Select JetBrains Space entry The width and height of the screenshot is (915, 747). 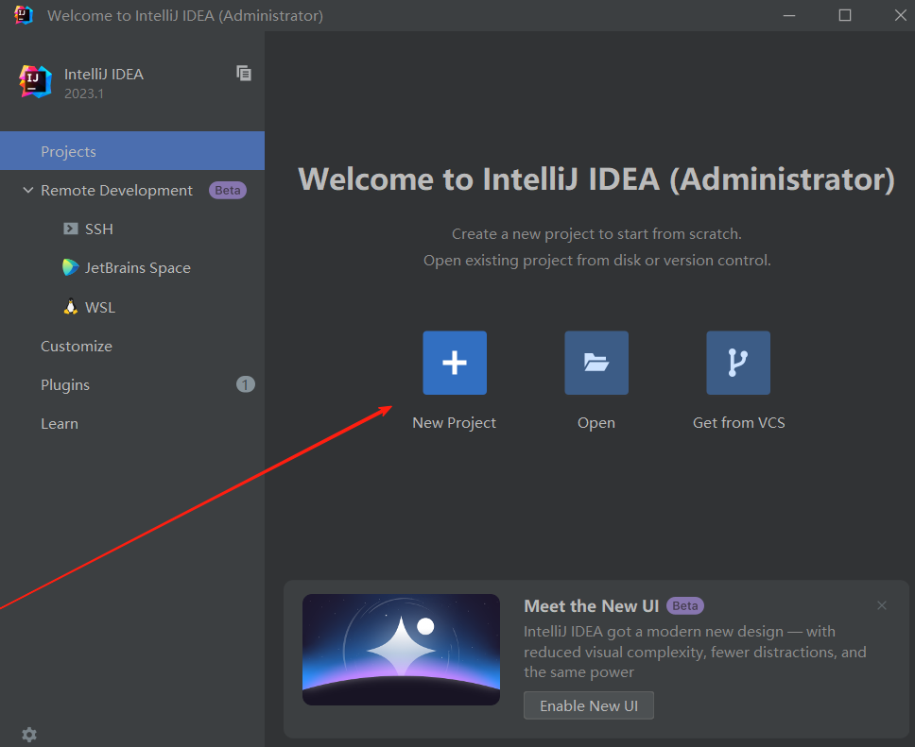(x=138, y=267)
